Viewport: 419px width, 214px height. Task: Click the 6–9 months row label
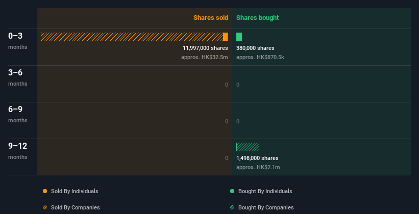point(18,114)
